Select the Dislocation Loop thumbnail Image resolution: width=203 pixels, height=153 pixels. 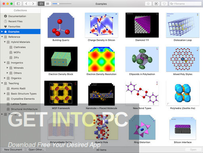pos(183,25)
